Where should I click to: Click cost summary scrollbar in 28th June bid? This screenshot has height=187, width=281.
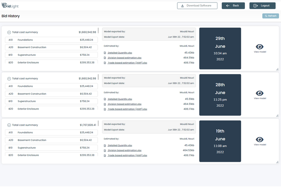98,77
